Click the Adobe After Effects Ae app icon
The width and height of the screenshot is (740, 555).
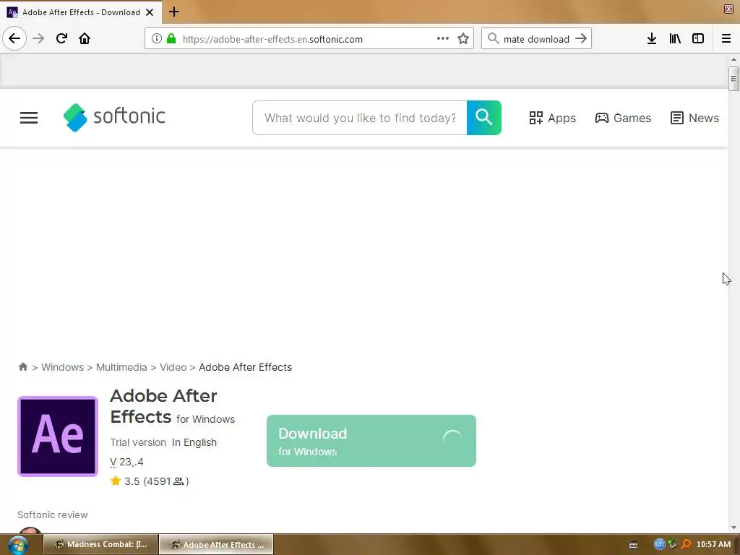tap(58, 436)
